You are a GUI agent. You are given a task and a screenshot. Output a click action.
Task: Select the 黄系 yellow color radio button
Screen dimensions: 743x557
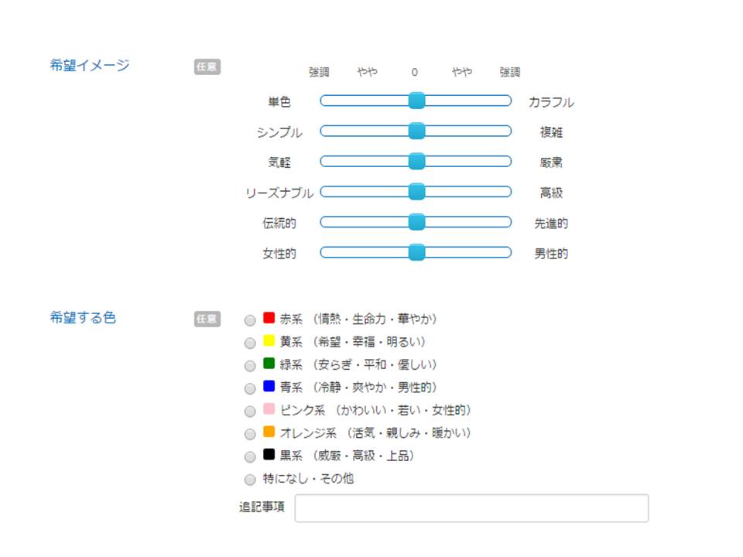(x=250, y=343)
